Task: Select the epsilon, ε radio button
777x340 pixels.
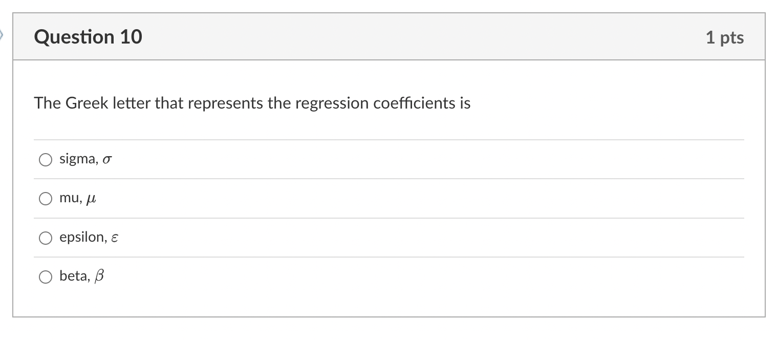Action: (46, 237)
